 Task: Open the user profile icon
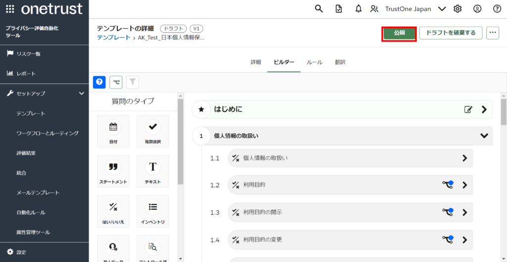click(477, 9)
